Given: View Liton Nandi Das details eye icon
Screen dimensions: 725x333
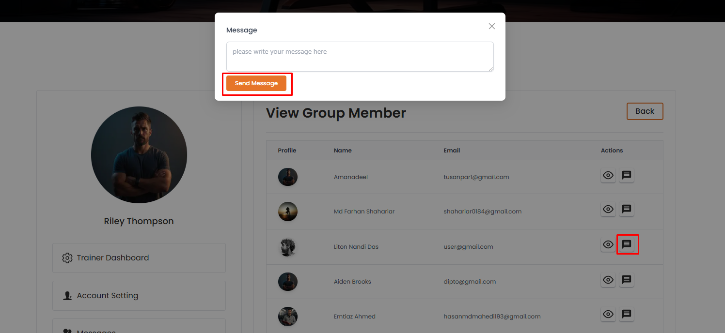Looking at the screenshot, I should point(608,244).
